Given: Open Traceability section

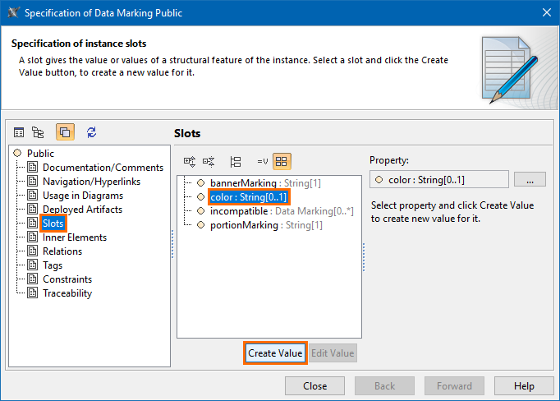Looking at the screenshot, I should pyautogui.click(x=67, y=293).
